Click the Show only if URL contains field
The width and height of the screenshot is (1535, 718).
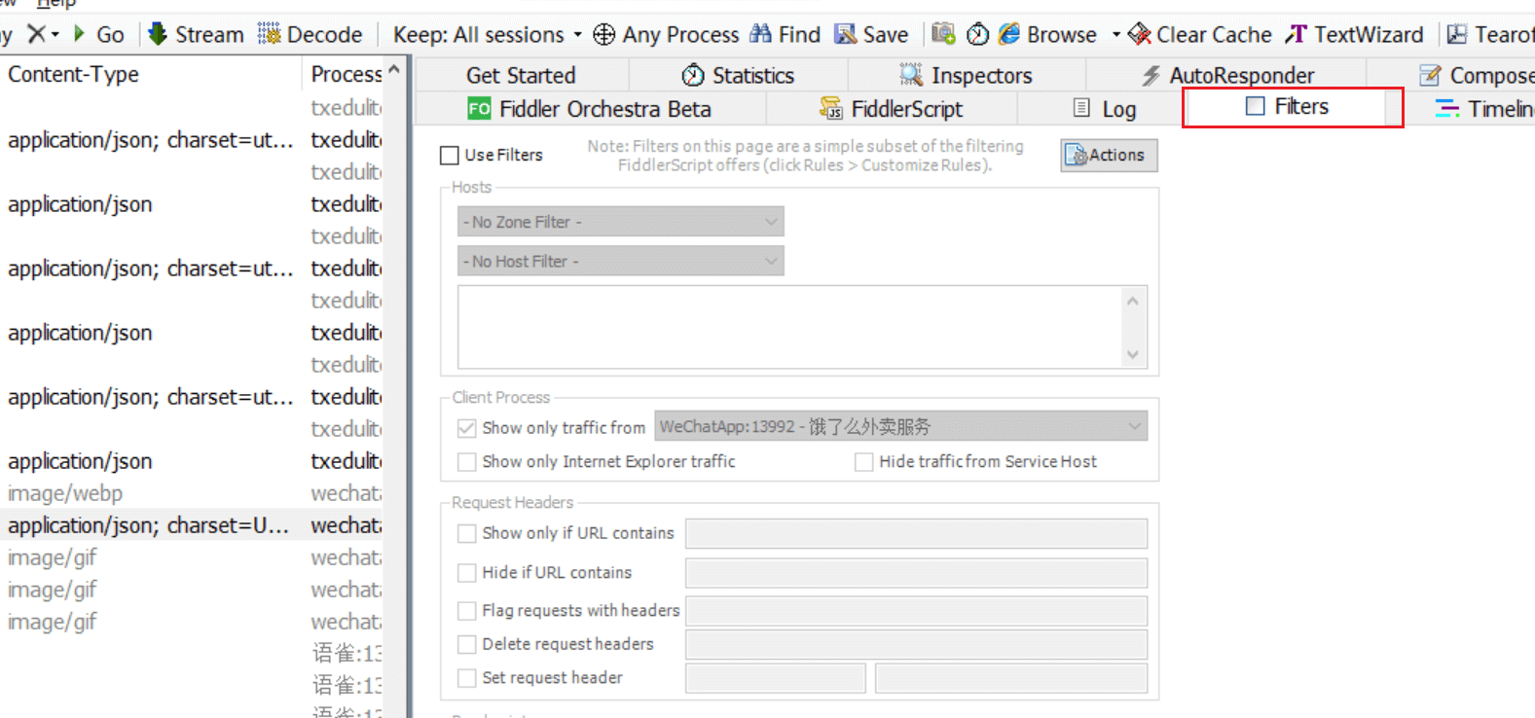click(x=915, y=533)
